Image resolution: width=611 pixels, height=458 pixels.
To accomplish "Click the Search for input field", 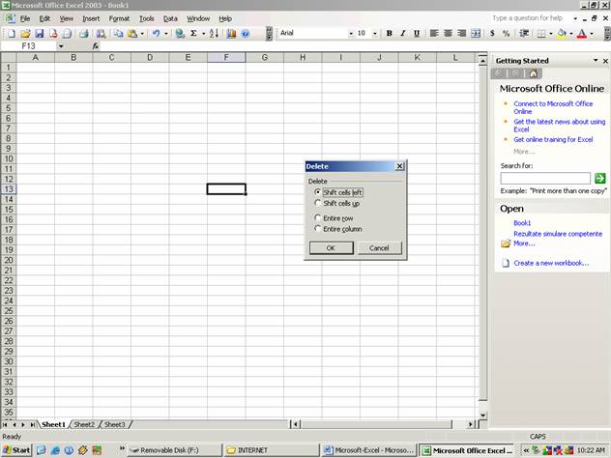I will [x=545, y=179].
